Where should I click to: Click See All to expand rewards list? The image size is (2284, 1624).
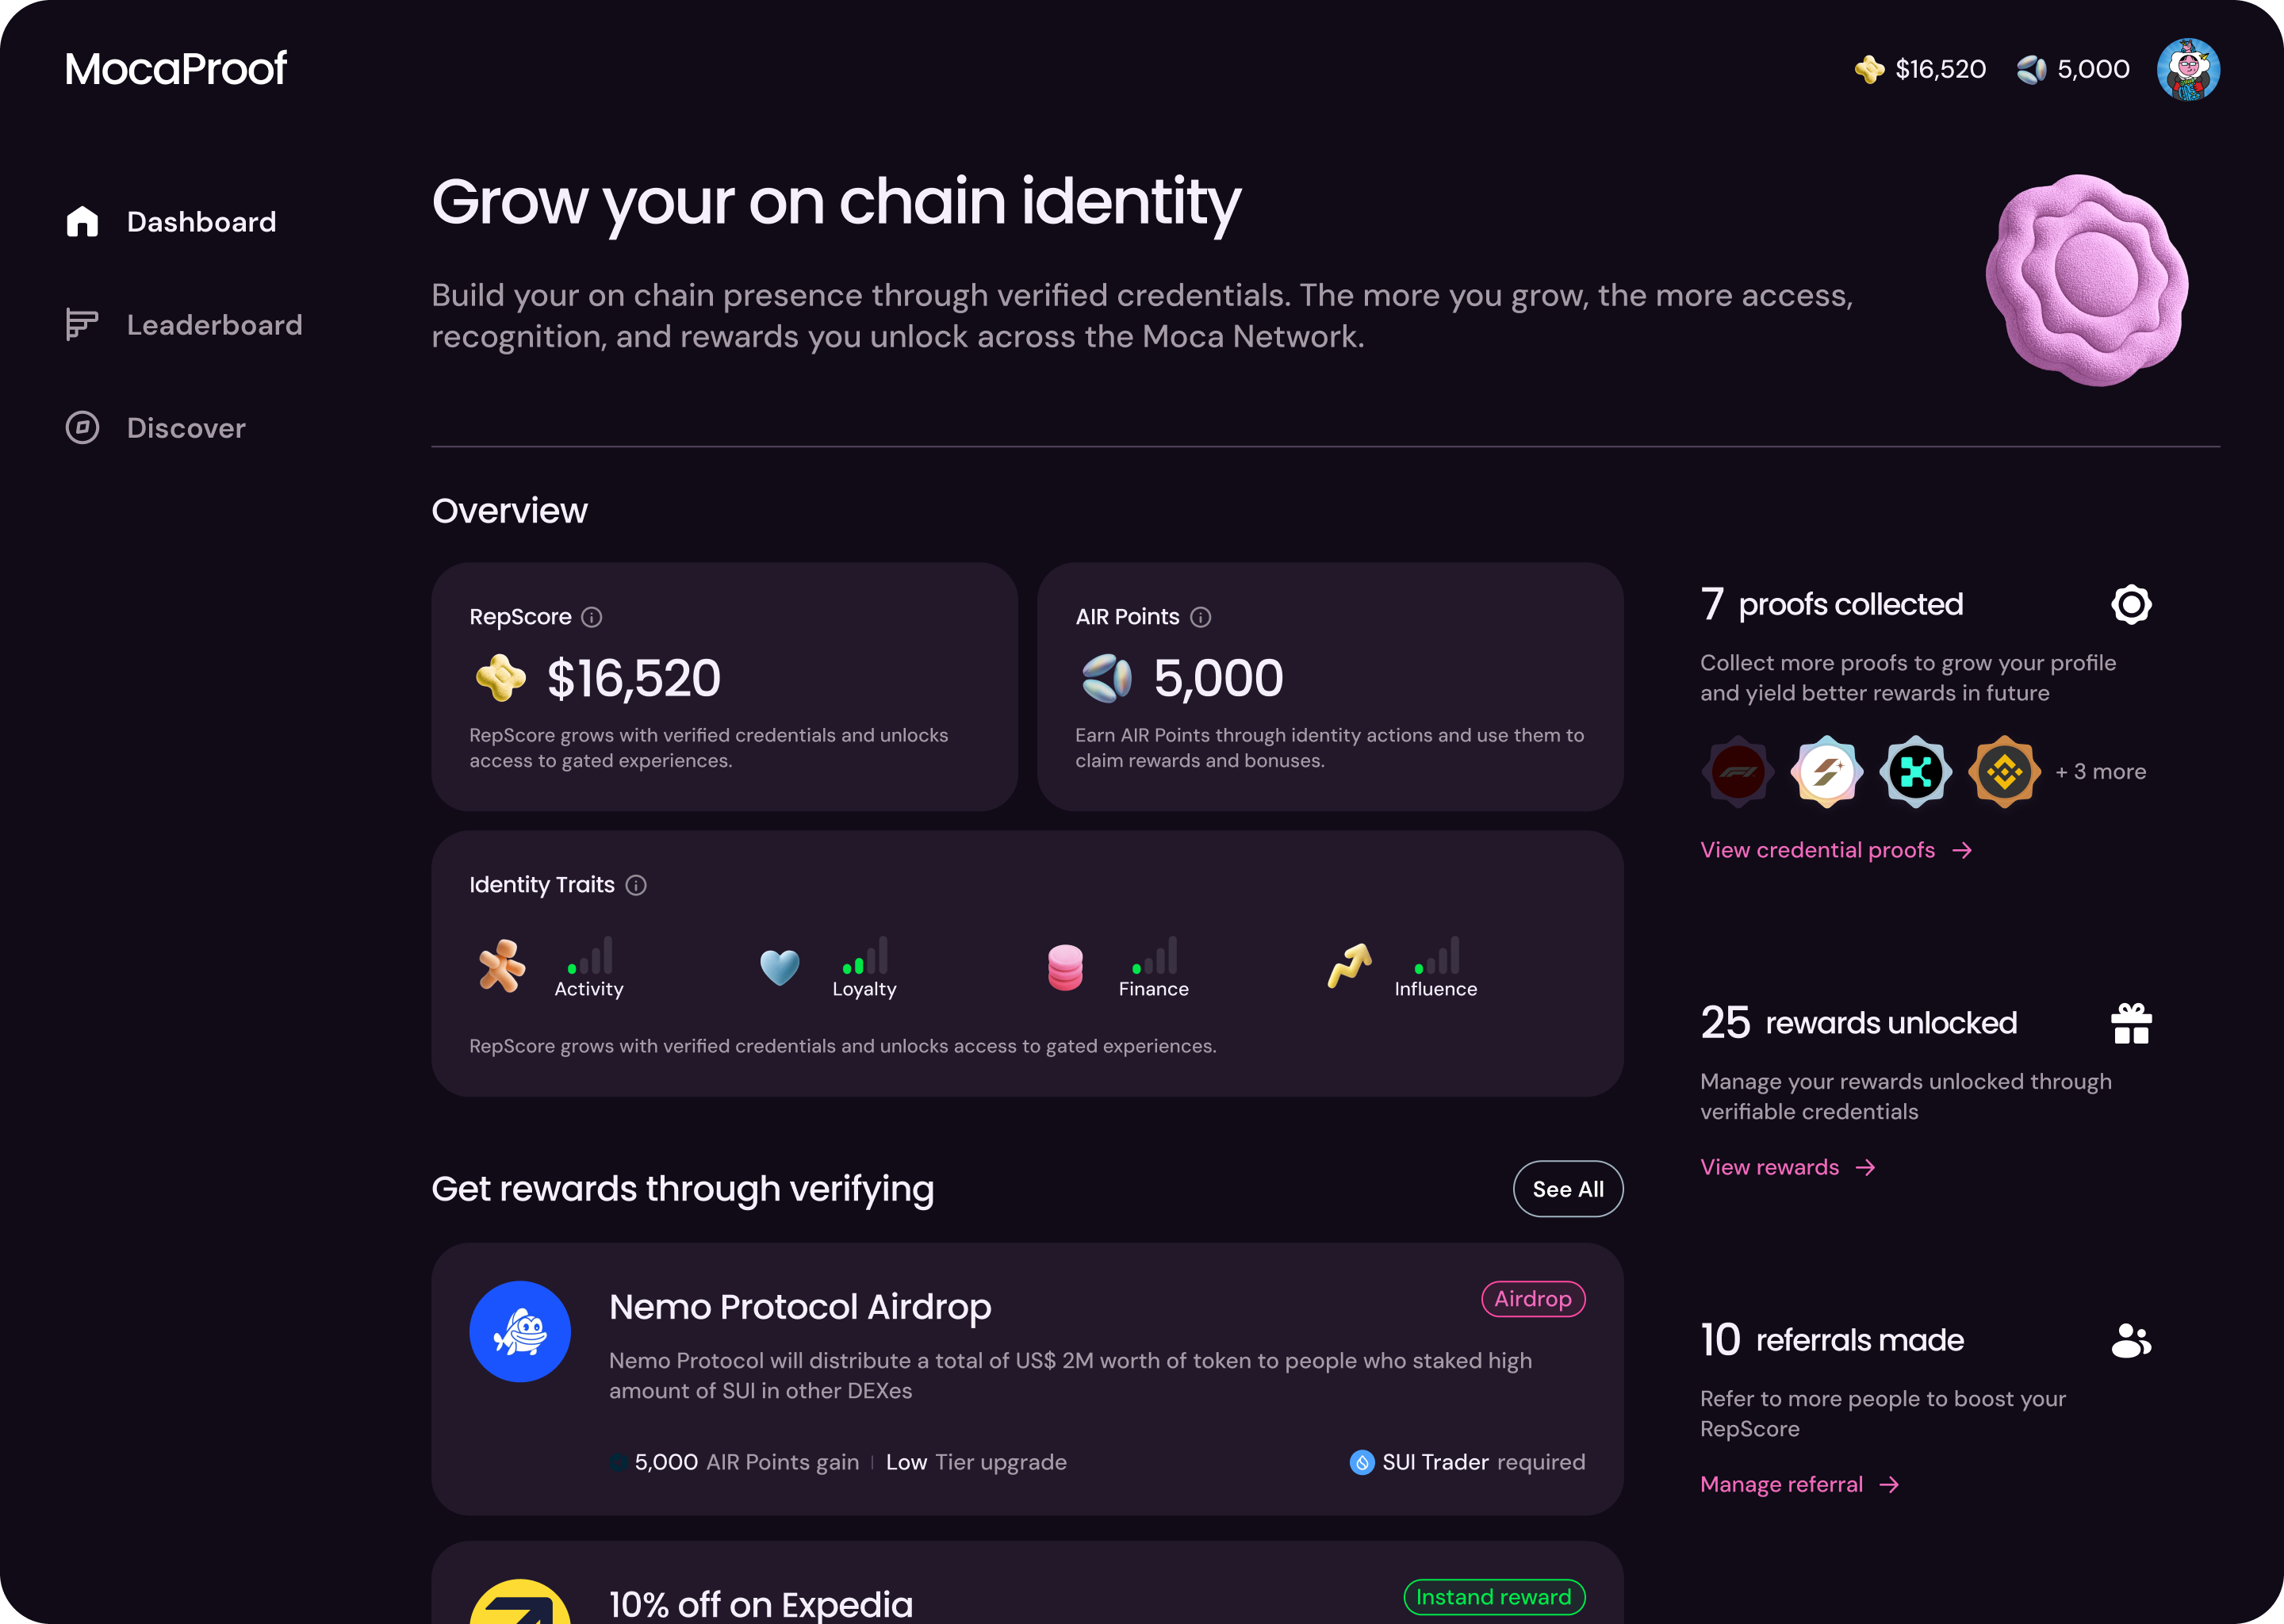point(1567,1188)
